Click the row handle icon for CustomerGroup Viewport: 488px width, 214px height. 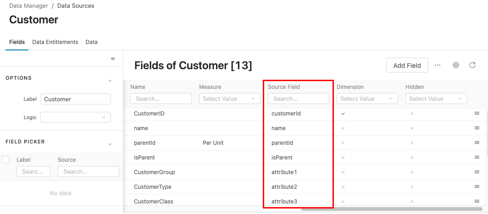[x=477, y=172]
